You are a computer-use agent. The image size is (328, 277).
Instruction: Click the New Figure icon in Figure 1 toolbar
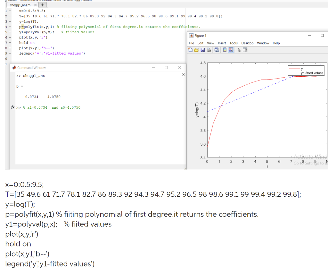pyautogui.click(x=190, y=50)
